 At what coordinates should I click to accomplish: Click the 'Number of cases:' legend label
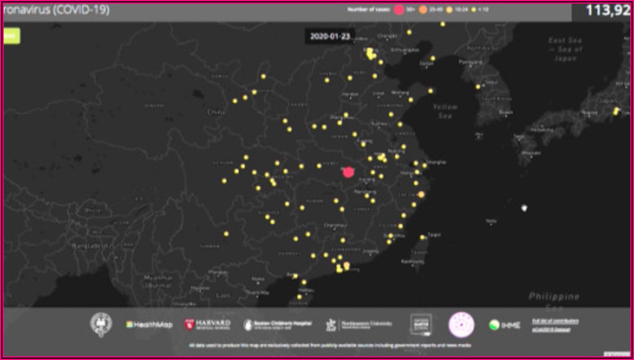pos(369,10)
